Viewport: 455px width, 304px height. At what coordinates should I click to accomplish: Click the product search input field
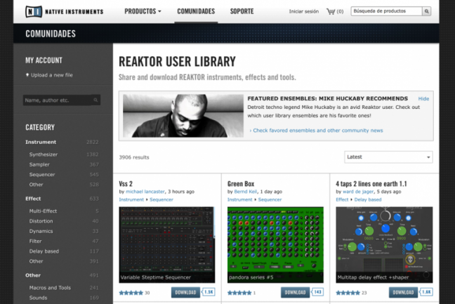tap(386, 11)
